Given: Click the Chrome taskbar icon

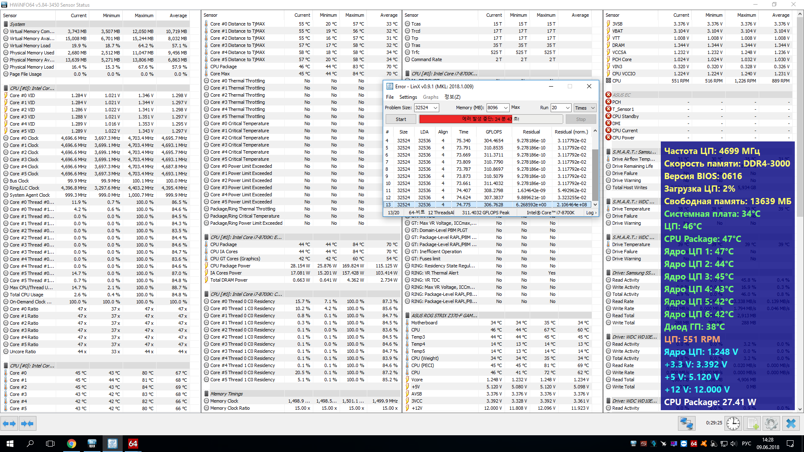Looking at the screenshot, I should pos(72,444).
